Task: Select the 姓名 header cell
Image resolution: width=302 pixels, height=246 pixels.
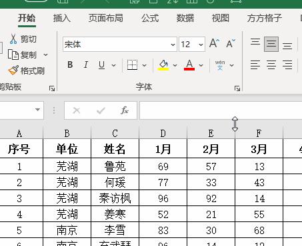Action: coord(115,149)
